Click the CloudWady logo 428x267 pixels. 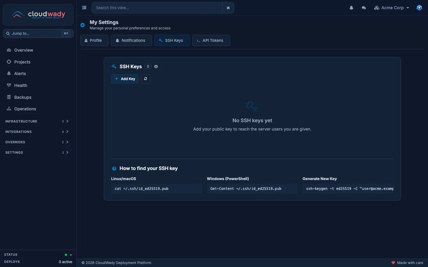38,15
